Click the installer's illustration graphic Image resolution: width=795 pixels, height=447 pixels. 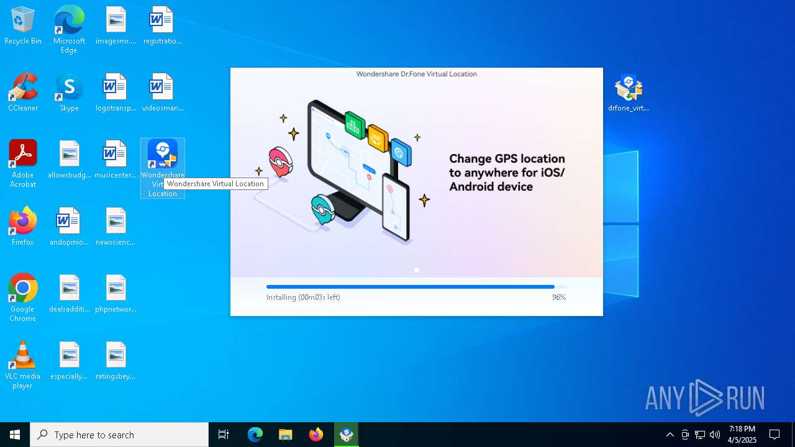tap(342, 171)
